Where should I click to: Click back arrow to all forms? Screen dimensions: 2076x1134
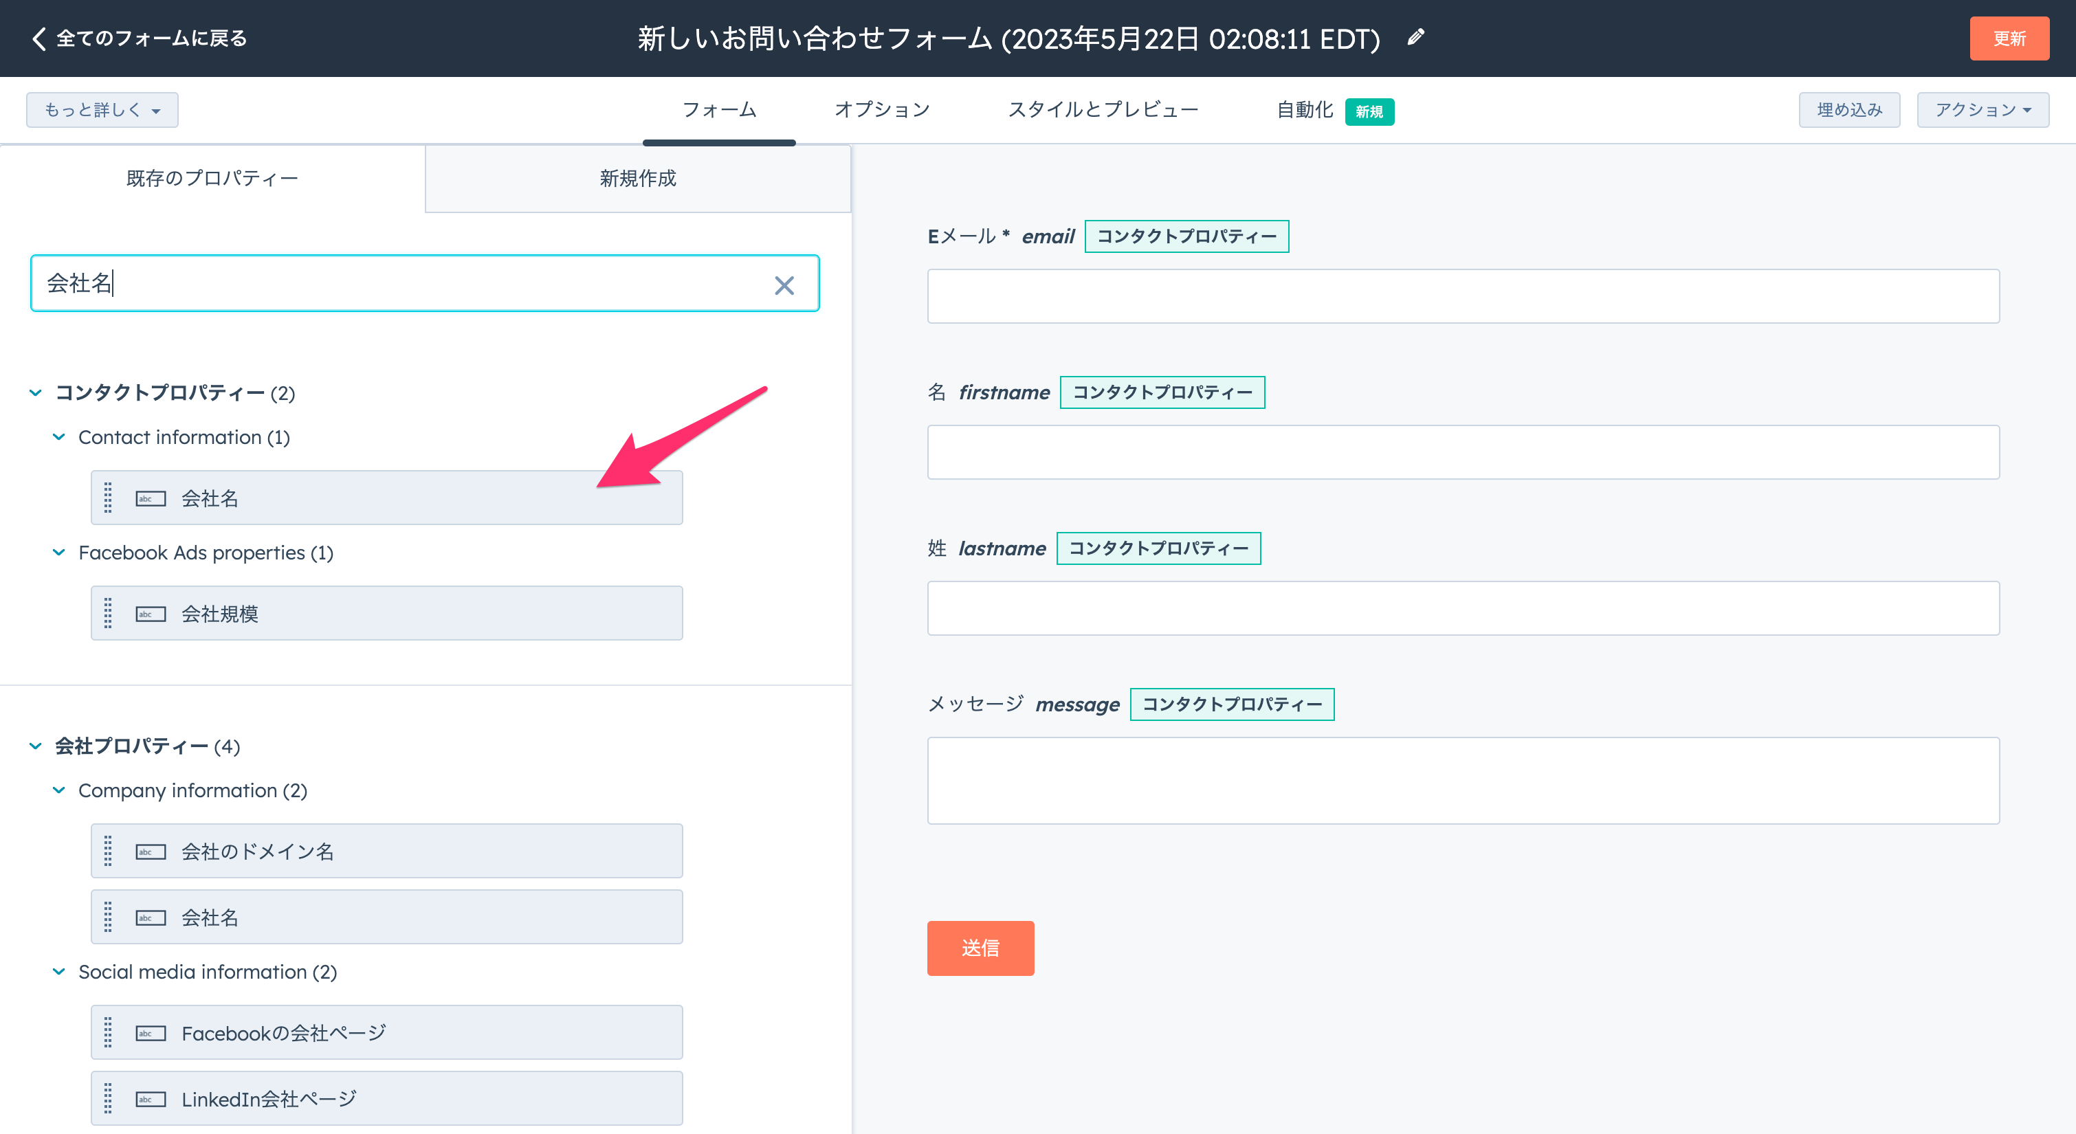[38, 38]
